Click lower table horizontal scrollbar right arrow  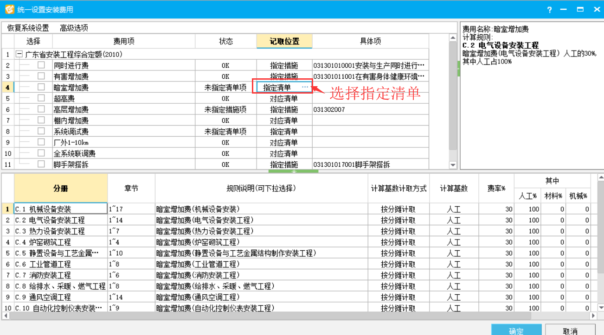[593, 316]
